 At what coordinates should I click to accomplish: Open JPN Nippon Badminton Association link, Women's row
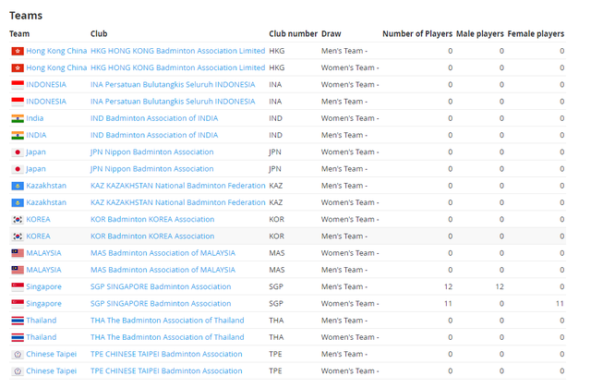[151, 152]
